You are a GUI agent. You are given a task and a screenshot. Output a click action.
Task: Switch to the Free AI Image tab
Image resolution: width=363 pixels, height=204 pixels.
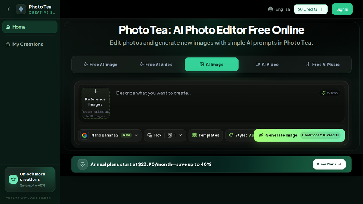pos(100,65)
